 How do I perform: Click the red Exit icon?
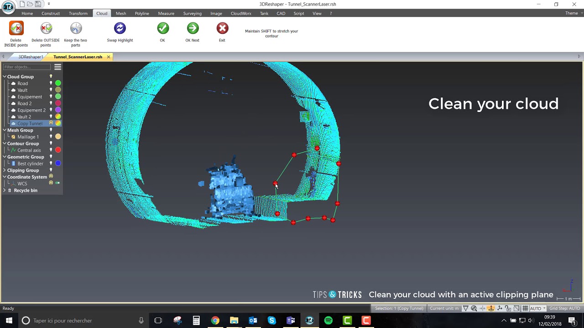tap(222, 28)
